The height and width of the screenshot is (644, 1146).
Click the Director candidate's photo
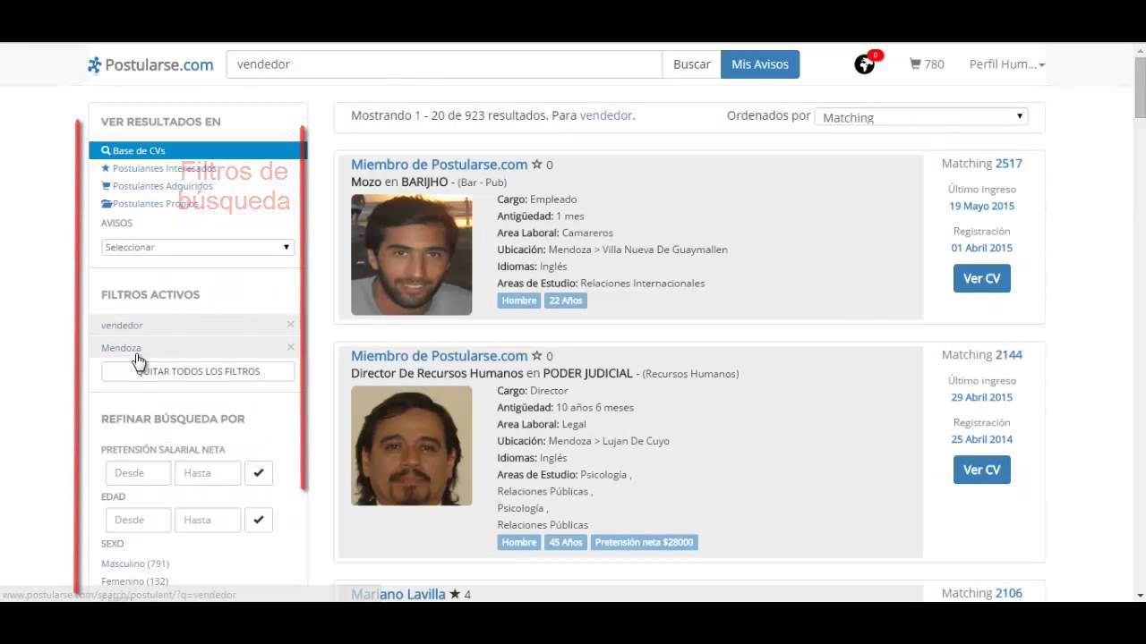(x=411, y=445)
